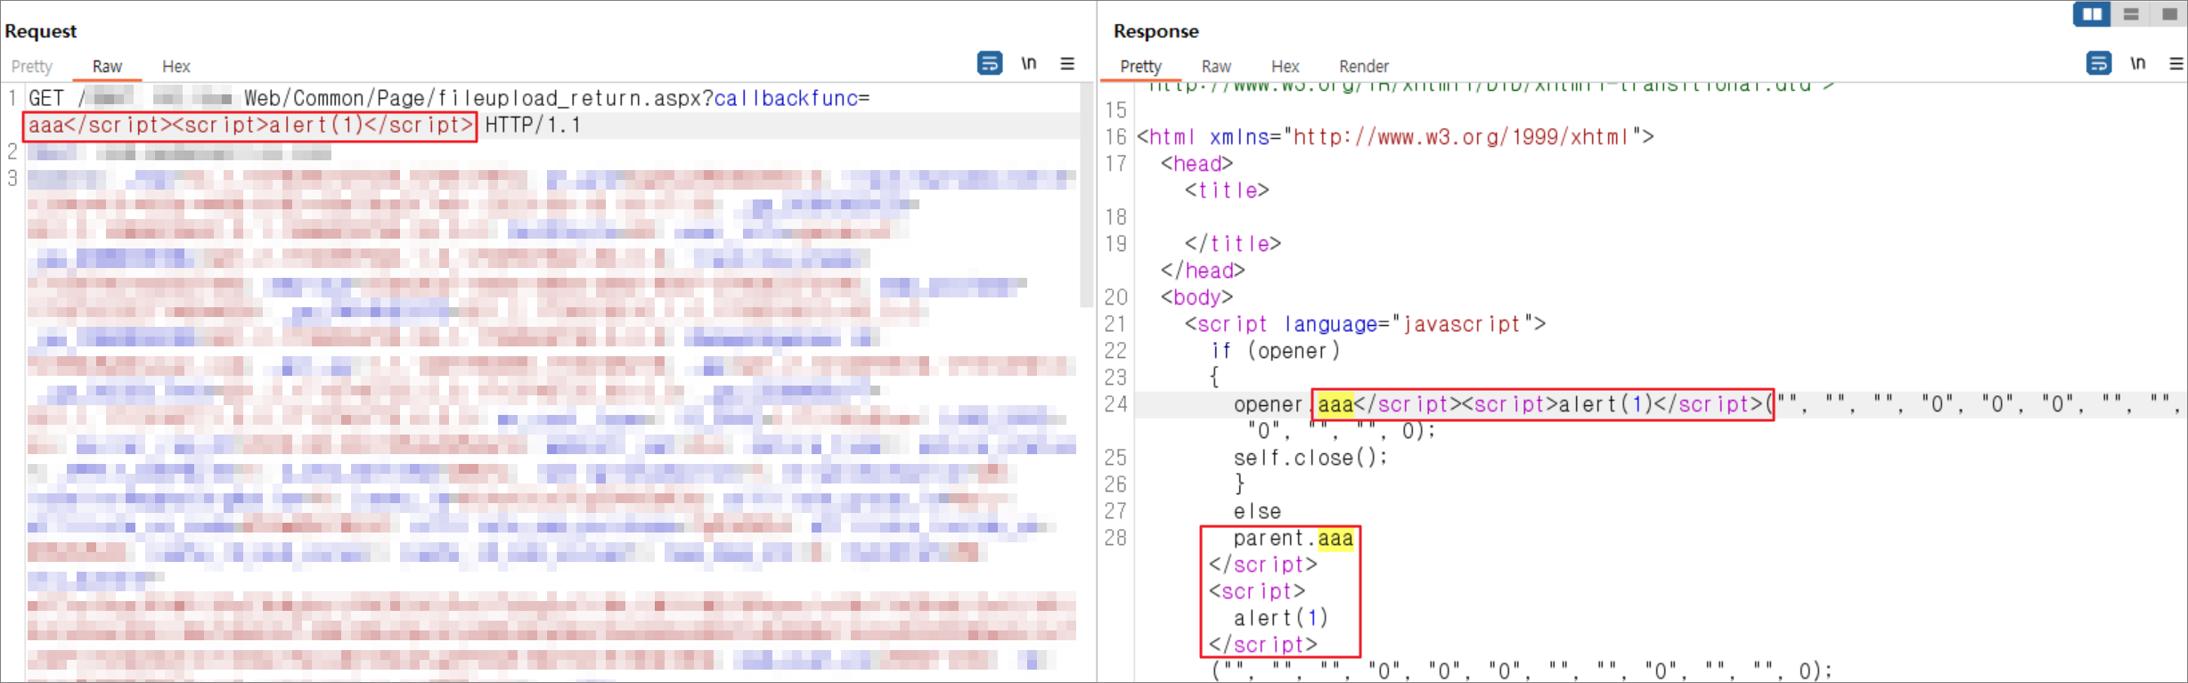This screenshot has height=683, width=2188.
Task: Open Request panel hamburger options menu
Action: coord(1067,63)
